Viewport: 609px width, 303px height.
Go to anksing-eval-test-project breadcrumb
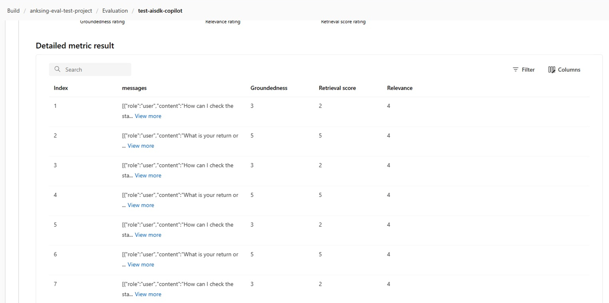click(x=61, y=11)
